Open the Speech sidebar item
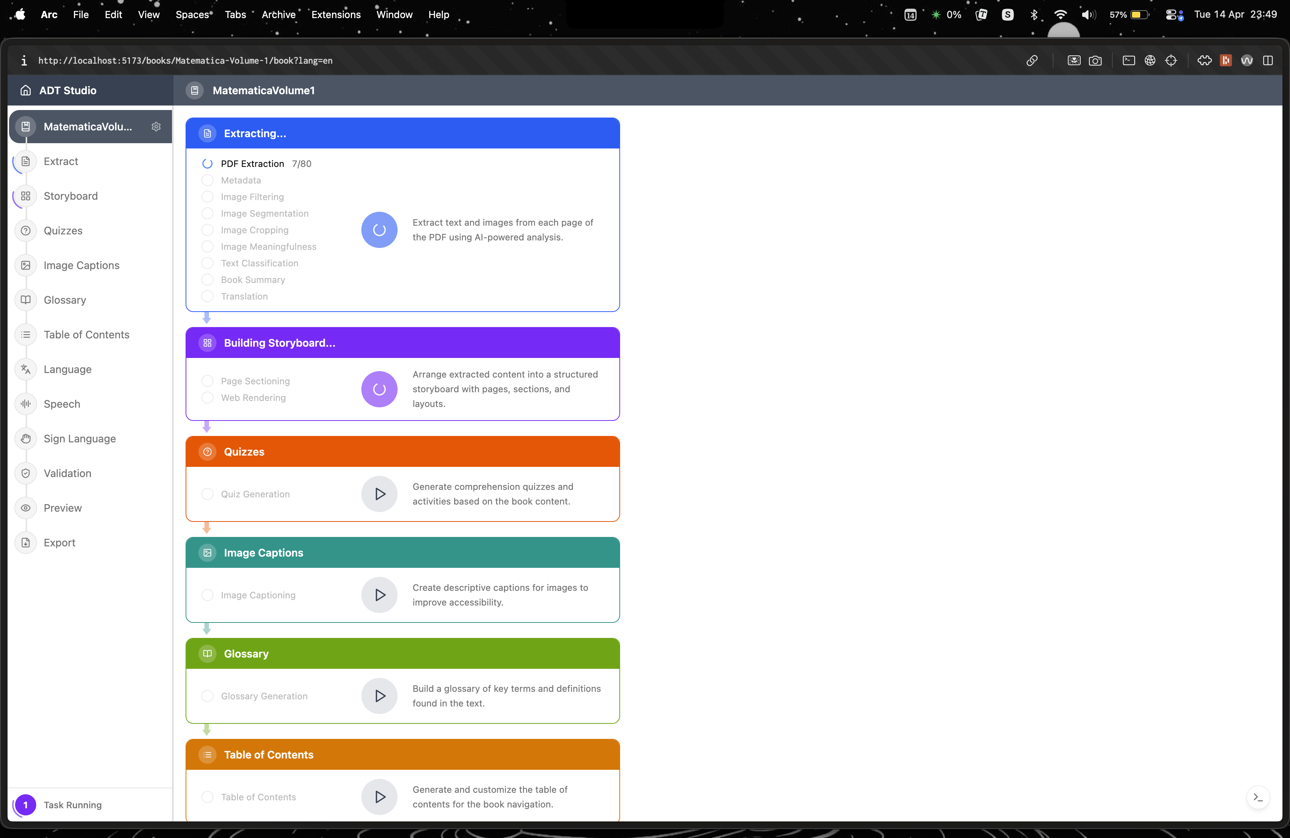Viewport: 1290px width, 838px height. (90, 404)
